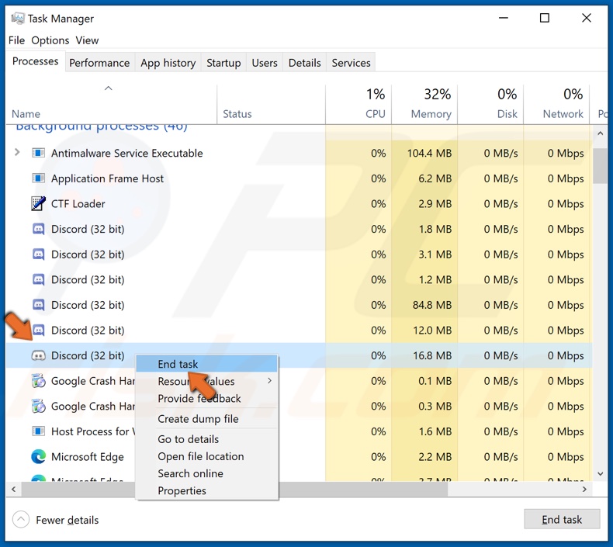Click the Discord icon in the 3.1 MB row
This screenshot has height=547, width=613.
(38, 254)
